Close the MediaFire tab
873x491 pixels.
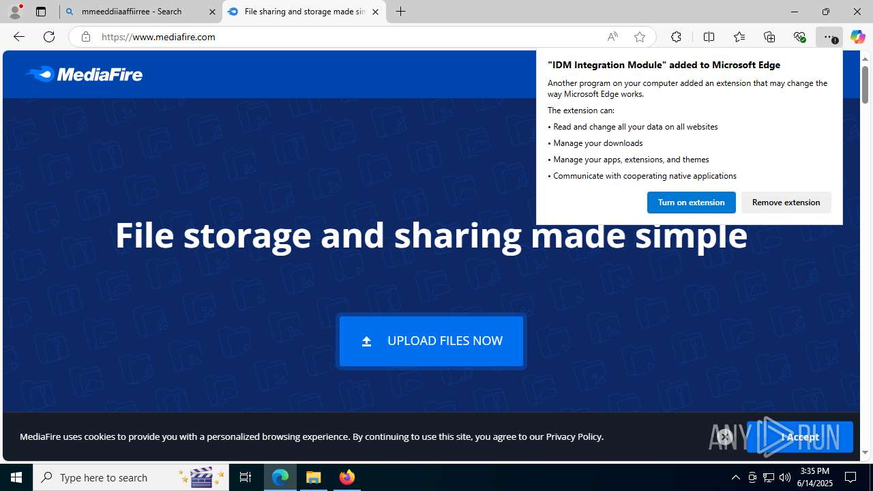375,12
